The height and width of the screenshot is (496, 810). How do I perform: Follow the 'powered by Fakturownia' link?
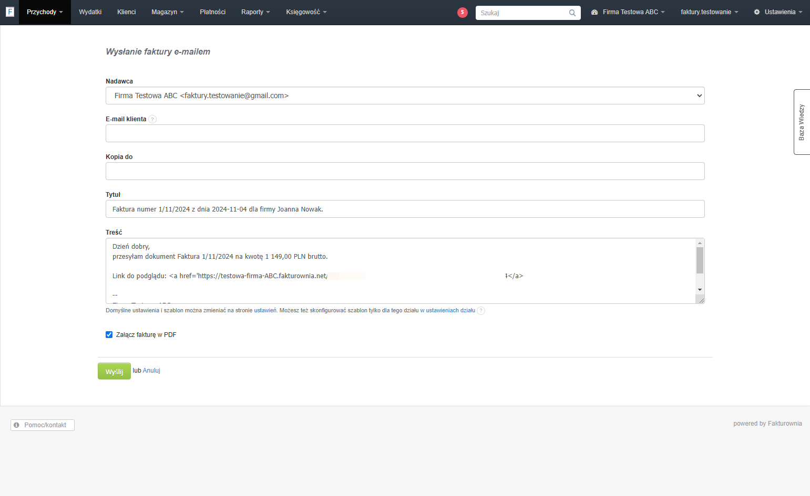[767, 424]
